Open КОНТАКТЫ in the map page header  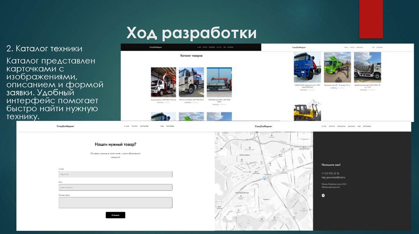tap(341, 126)
